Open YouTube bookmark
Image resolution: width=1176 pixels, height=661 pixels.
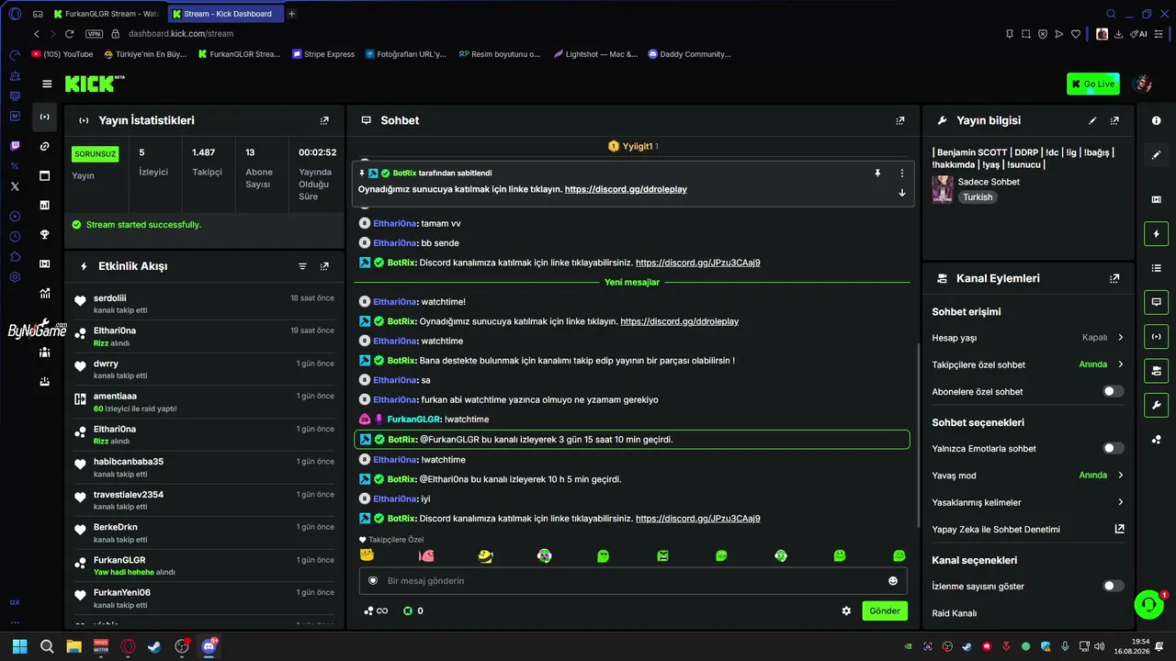pyautogui.click(x=62, y=54)
